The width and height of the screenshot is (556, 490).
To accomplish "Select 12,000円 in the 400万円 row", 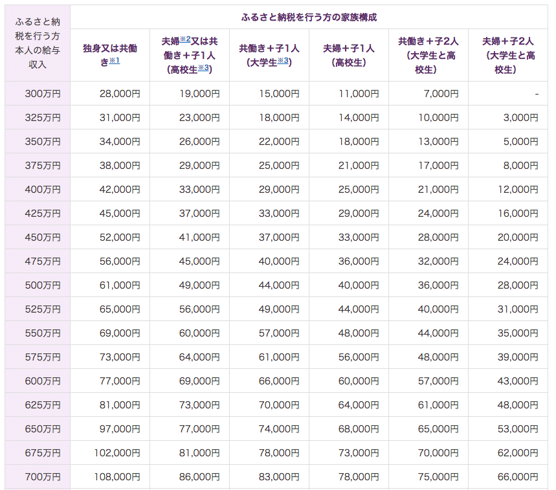I will coord(518,190).
